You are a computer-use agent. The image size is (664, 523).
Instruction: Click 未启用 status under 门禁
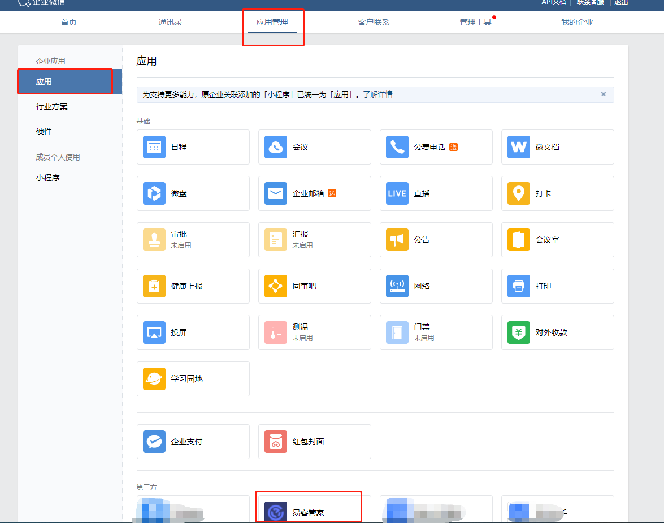[x=424, y=338]
